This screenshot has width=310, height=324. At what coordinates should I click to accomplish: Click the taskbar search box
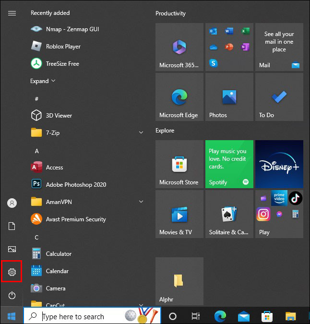click(x=92, y=316)
